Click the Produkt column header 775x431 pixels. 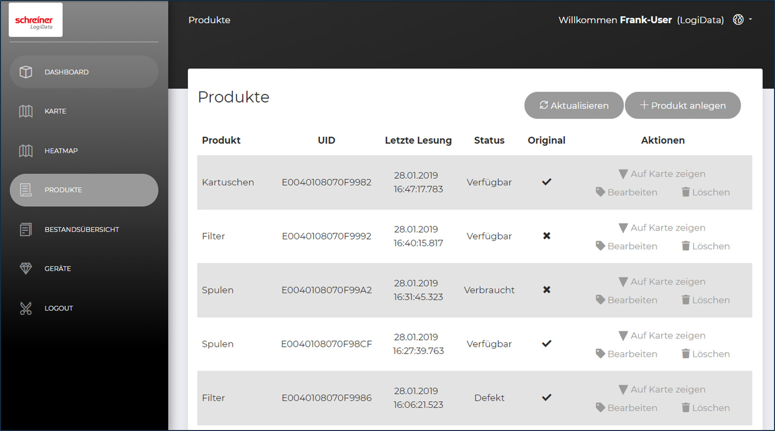click(x=221, y=140)
